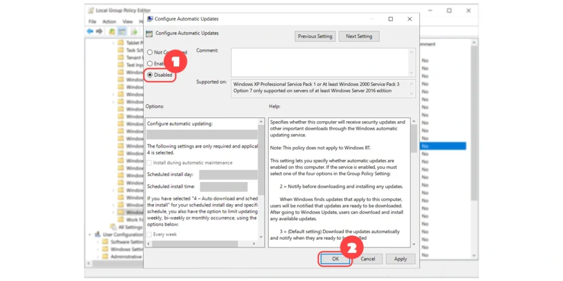Click inside the Comment text box
The width and height of the screenshot is (563, 281).
[x=319, y=63]
